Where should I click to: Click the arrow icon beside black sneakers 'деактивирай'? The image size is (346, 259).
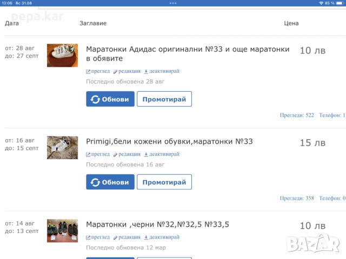146,237
